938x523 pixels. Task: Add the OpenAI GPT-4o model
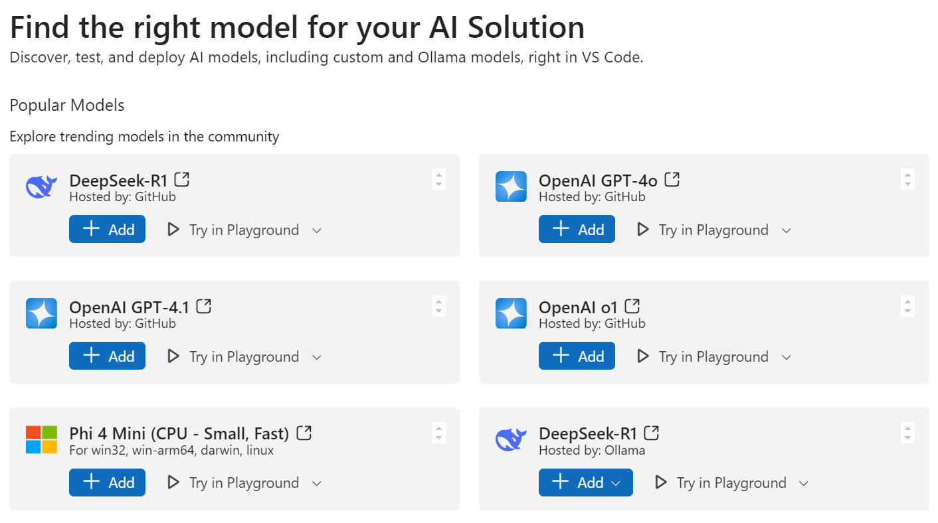point(577,229)
